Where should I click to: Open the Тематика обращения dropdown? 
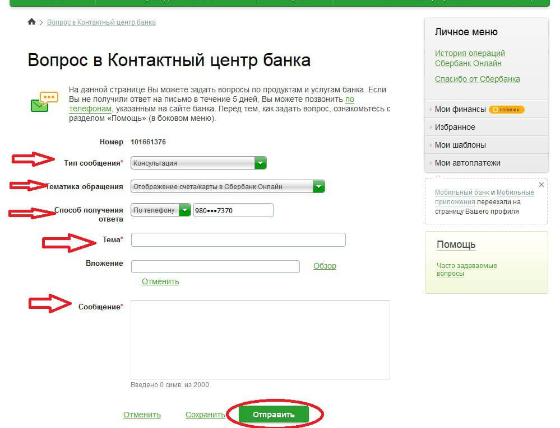(x=228, y=186)
